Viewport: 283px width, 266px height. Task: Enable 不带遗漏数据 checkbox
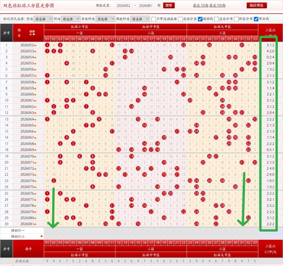coord(154,19)
